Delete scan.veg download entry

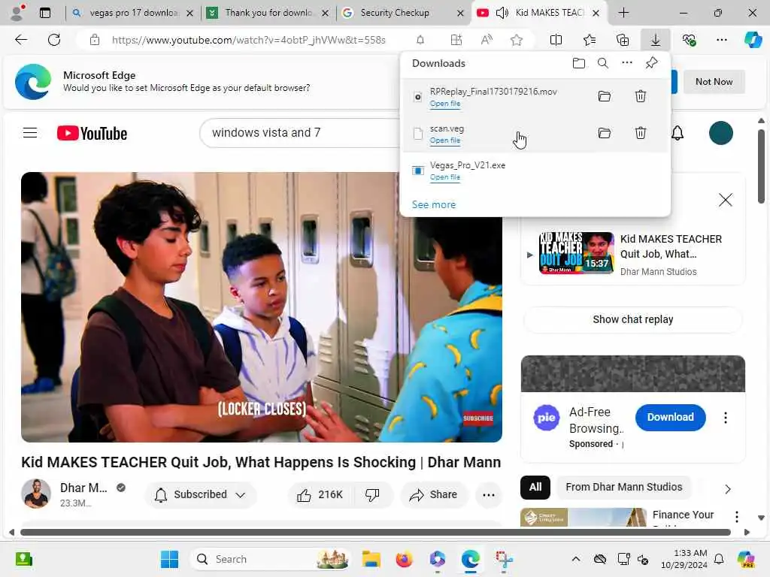tap(641, 133)
